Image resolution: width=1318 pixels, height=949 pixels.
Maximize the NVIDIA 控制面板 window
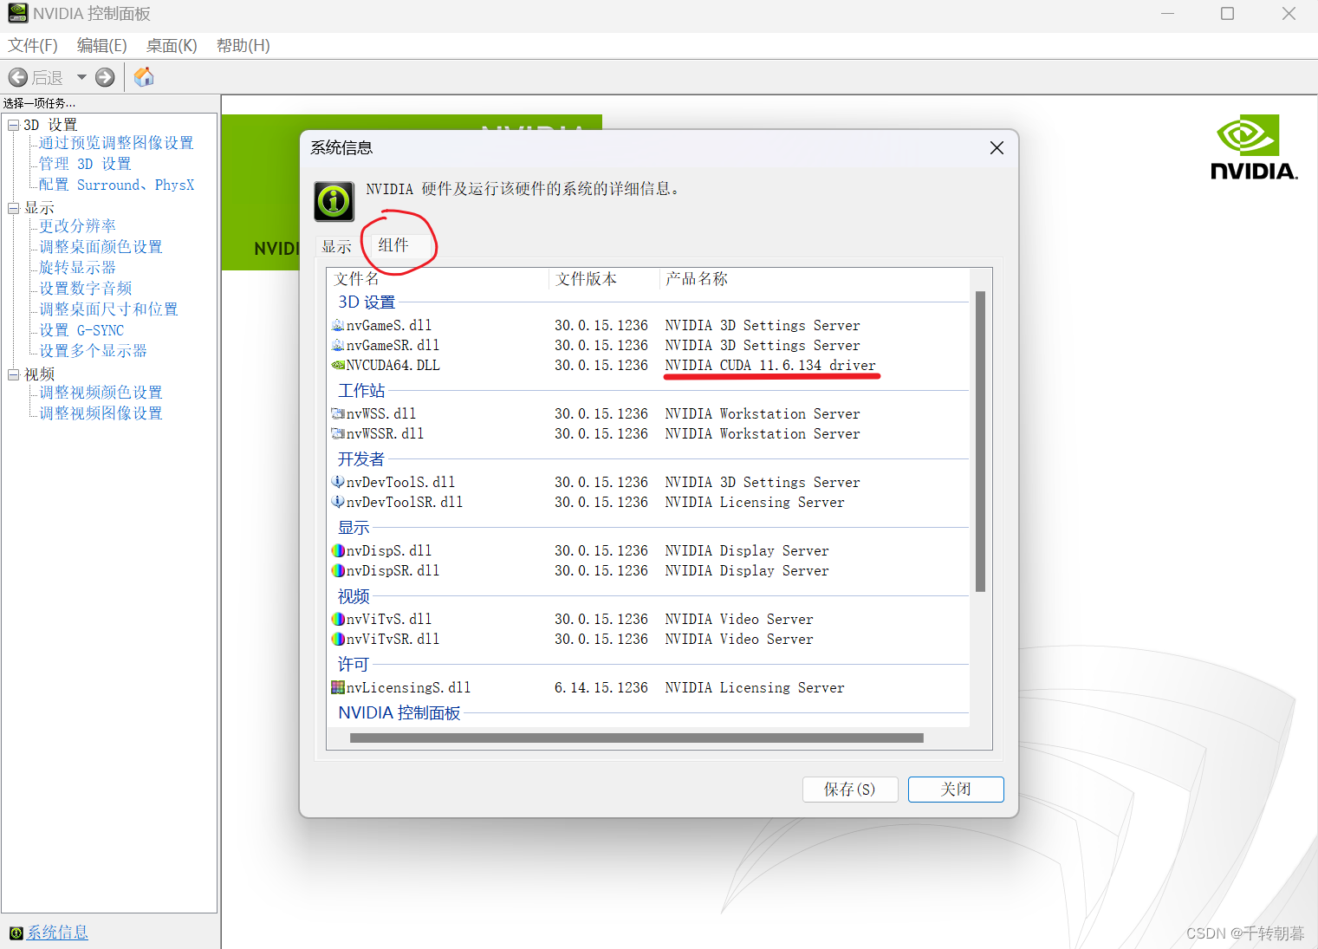[x=1227, y=14]
